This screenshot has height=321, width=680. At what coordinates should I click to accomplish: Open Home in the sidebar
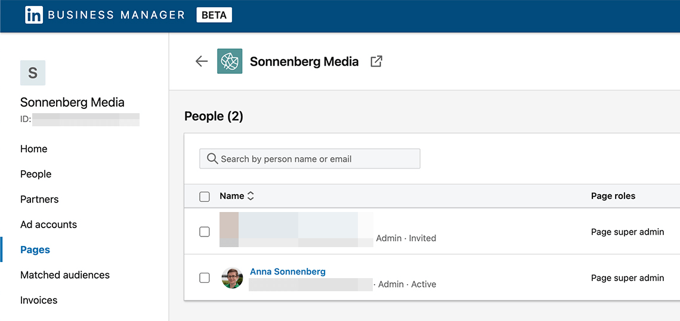[x=34, y=149]
